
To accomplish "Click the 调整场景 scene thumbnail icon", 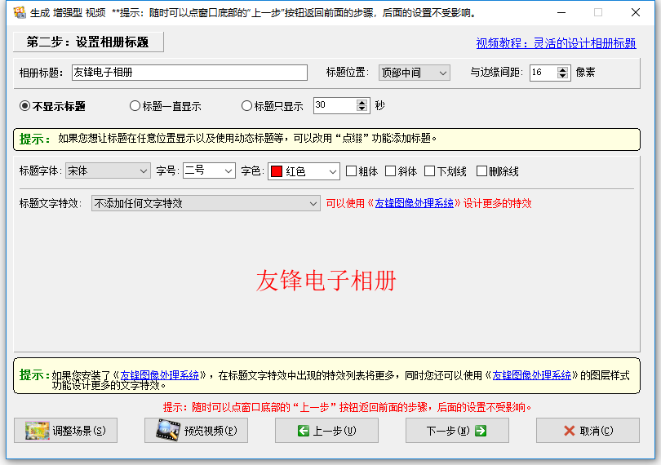I will (37, 431).
